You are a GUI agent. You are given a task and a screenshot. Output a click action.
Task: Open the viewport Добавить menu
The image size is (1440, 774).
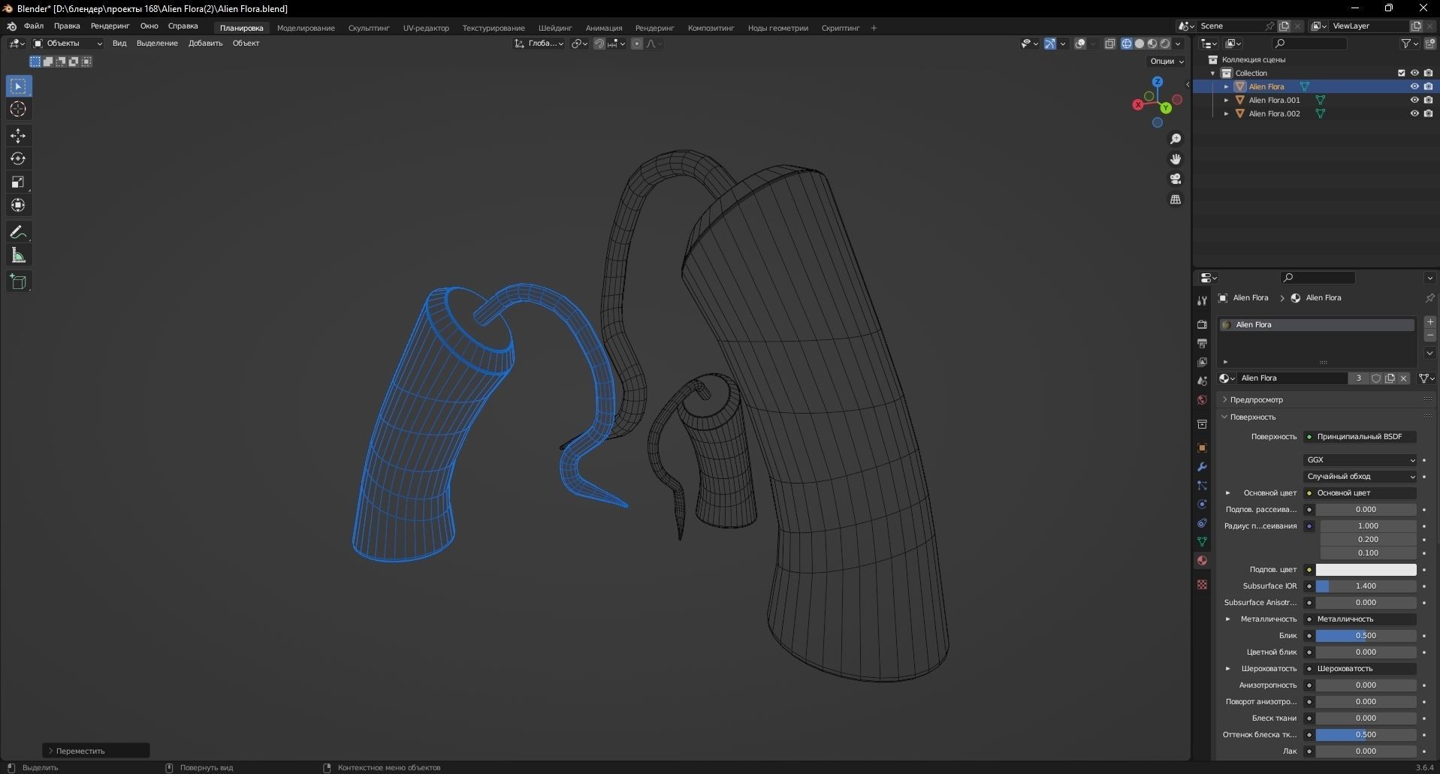tap(205, 44)
